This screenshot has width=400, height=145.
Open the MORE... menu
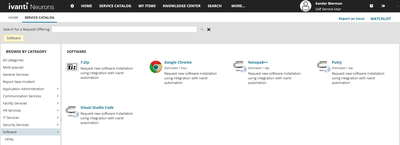(x=238, y=6)
